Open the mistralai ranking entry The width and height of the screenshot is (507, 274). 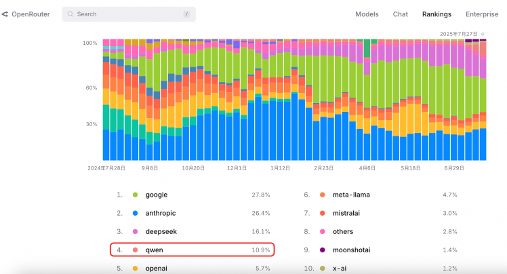pyautogui.click(x=380, y=213)
